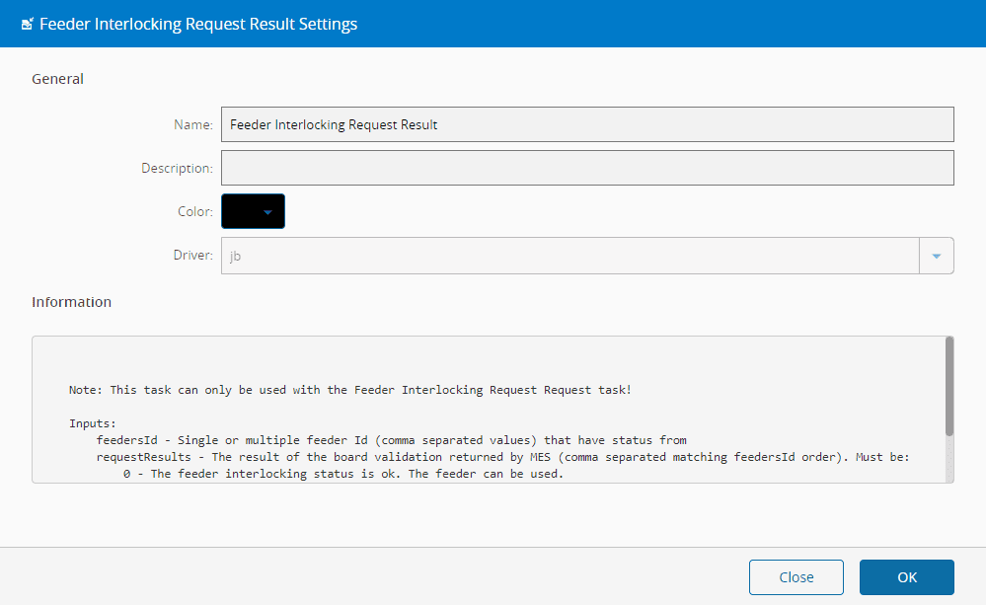
Task: Click the "Driver:" label
Action: click(192, 256)
